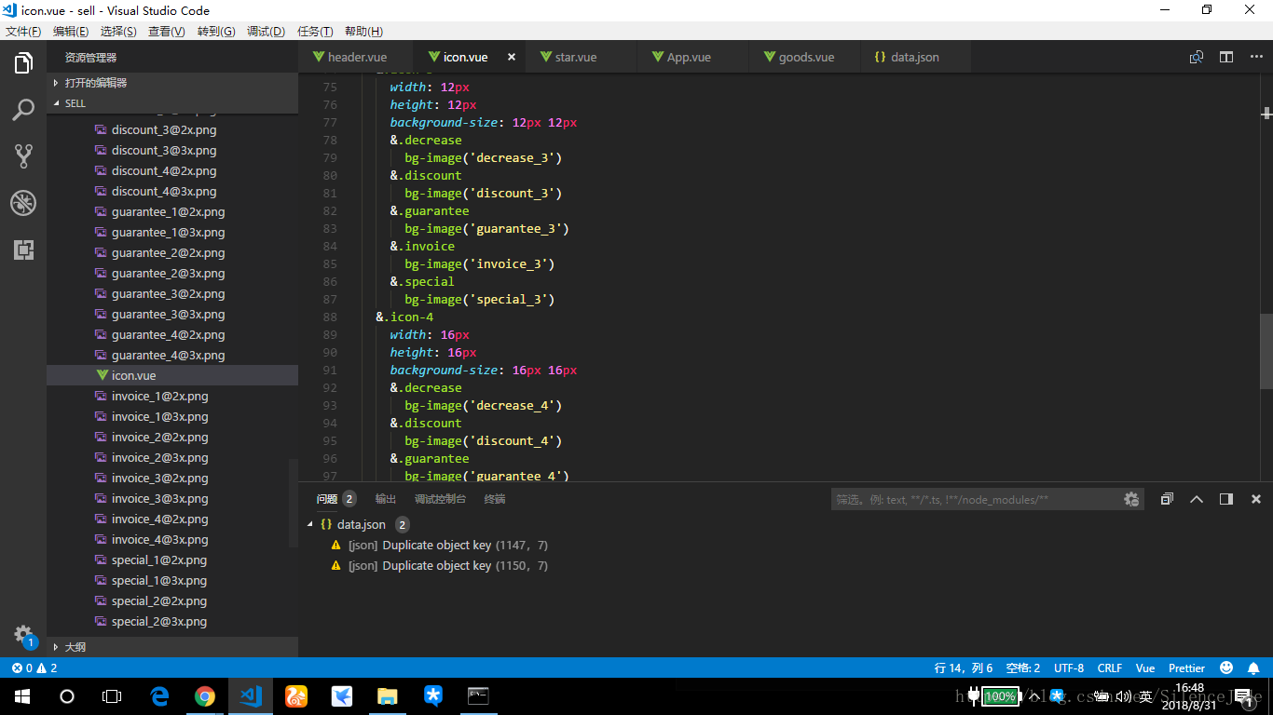1273x715 pixels.
Task: Change UTF-8 file encoding
Action: [x=1069, y=668]
